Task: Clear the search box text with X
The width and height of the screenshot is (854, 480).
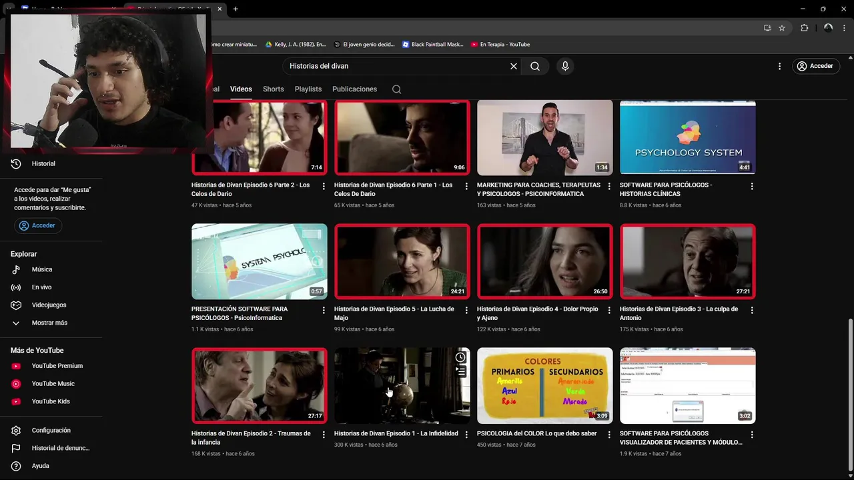Action: point(514,66)
